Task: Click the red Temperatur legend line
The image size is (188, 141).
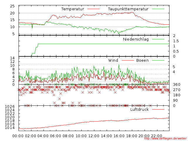Action: pyautogui.click(x=93, y=9)
